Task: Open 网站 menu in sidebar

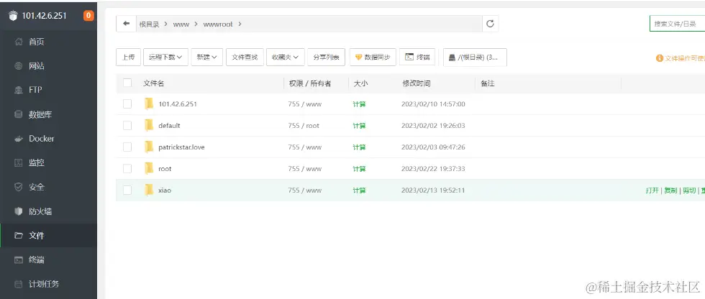Action: [x=49, y=66]
